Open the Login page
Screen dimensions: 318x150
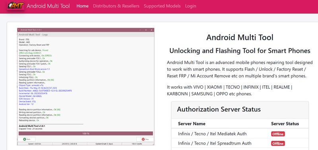pos(190,6)
